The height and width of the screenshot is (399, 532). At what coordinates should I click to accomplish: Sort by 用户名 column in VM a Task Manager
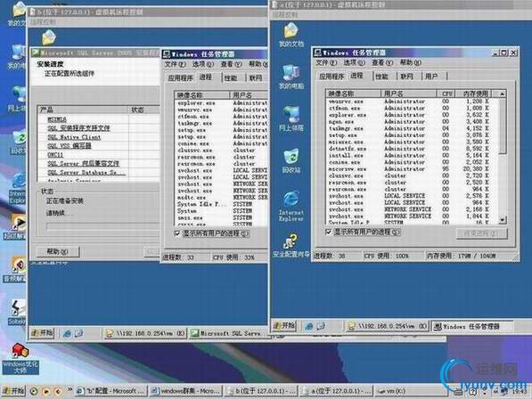coord(408,94)
